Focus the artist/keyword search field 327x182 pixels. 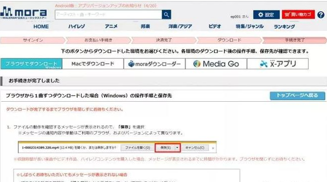tap(108, 14)
